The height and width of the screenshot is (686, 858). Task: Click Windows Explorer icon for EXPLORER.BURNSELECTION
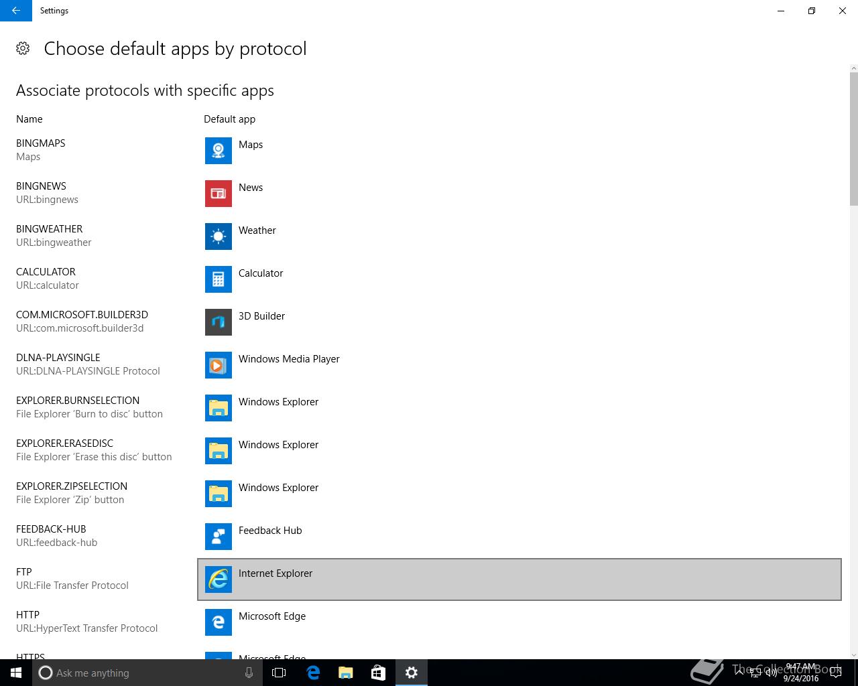(219, 408)
